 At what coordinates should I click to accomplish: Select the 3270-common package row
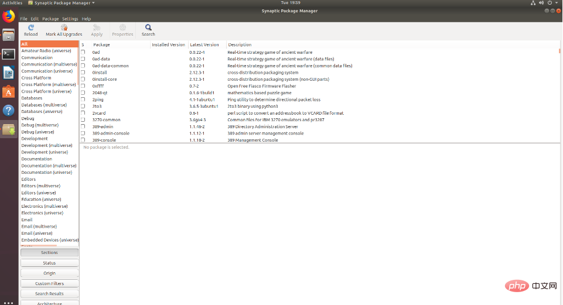point(319,120)
